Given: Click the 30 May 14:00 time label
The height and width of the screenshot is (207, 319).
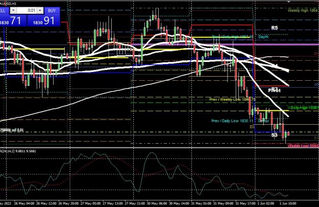Looking at the screenshot, I should point(179,203).
